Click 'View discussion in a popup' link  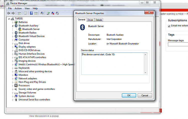point(44,116)
